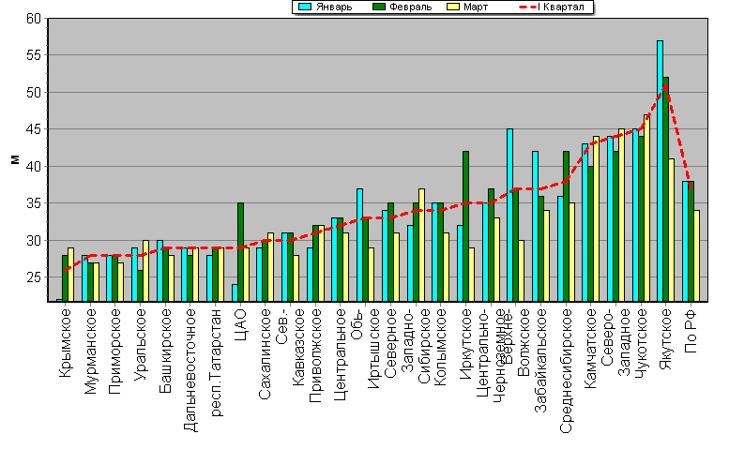Select the Приволжское axis label

pyautogui.click(x=315, y=355)
